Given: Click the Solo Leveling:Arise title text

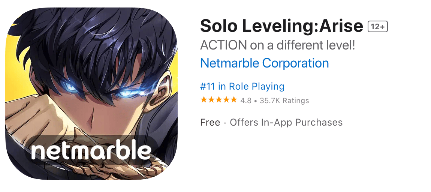Looking at the screenshot, I should pyautogui.click(x=282, y=26).
